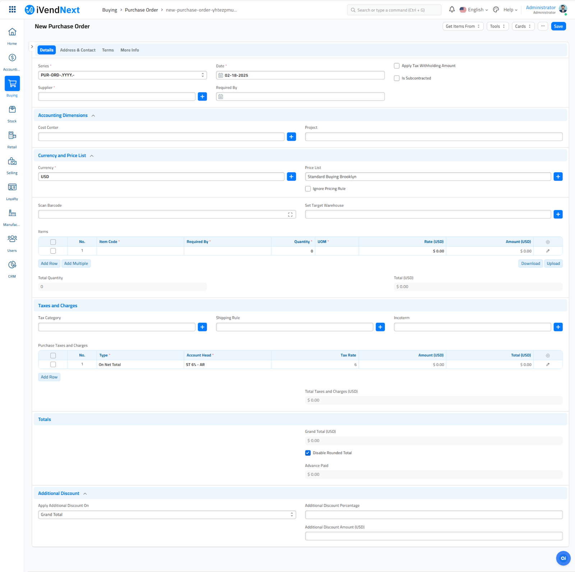The height and width of the screenshot is (572, 575).
Task: Open Stock module in the sidebar
Action: tap(12, 114)
